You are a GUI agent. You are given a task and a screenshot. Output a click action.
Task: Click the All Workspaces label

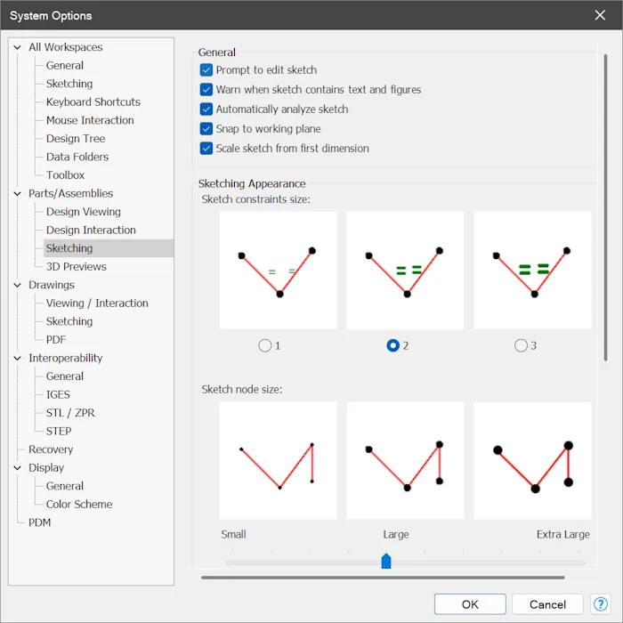tap(66, 47)
